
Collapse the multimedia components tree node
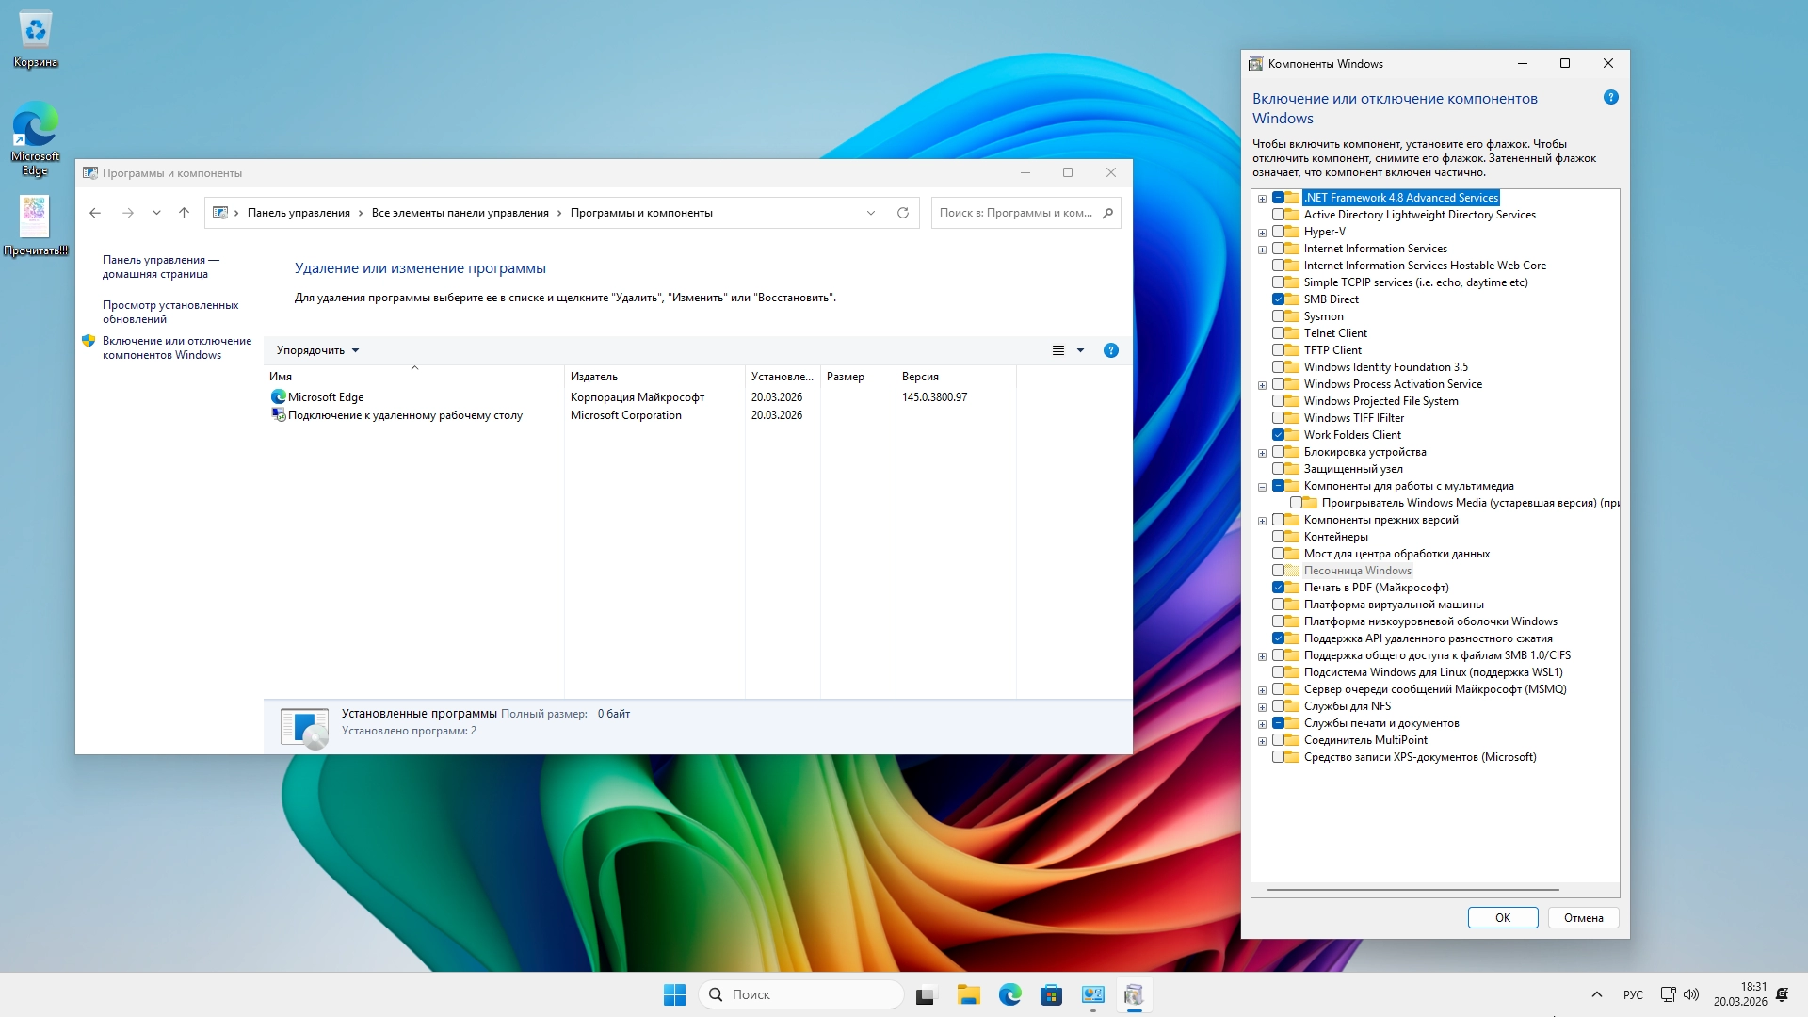pyautogui.click(x=1262, y=487)
